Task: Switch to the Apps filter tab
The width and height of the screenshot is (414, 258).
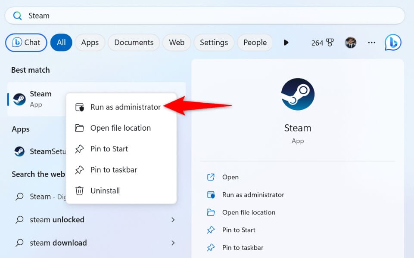Action: click(x=90, y=43)
